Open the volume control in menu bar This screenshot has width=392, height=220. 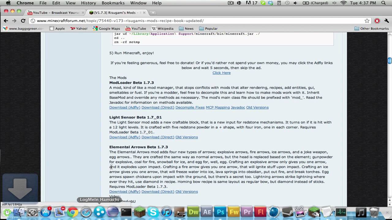pyautogui.click(x=295, y=3)
